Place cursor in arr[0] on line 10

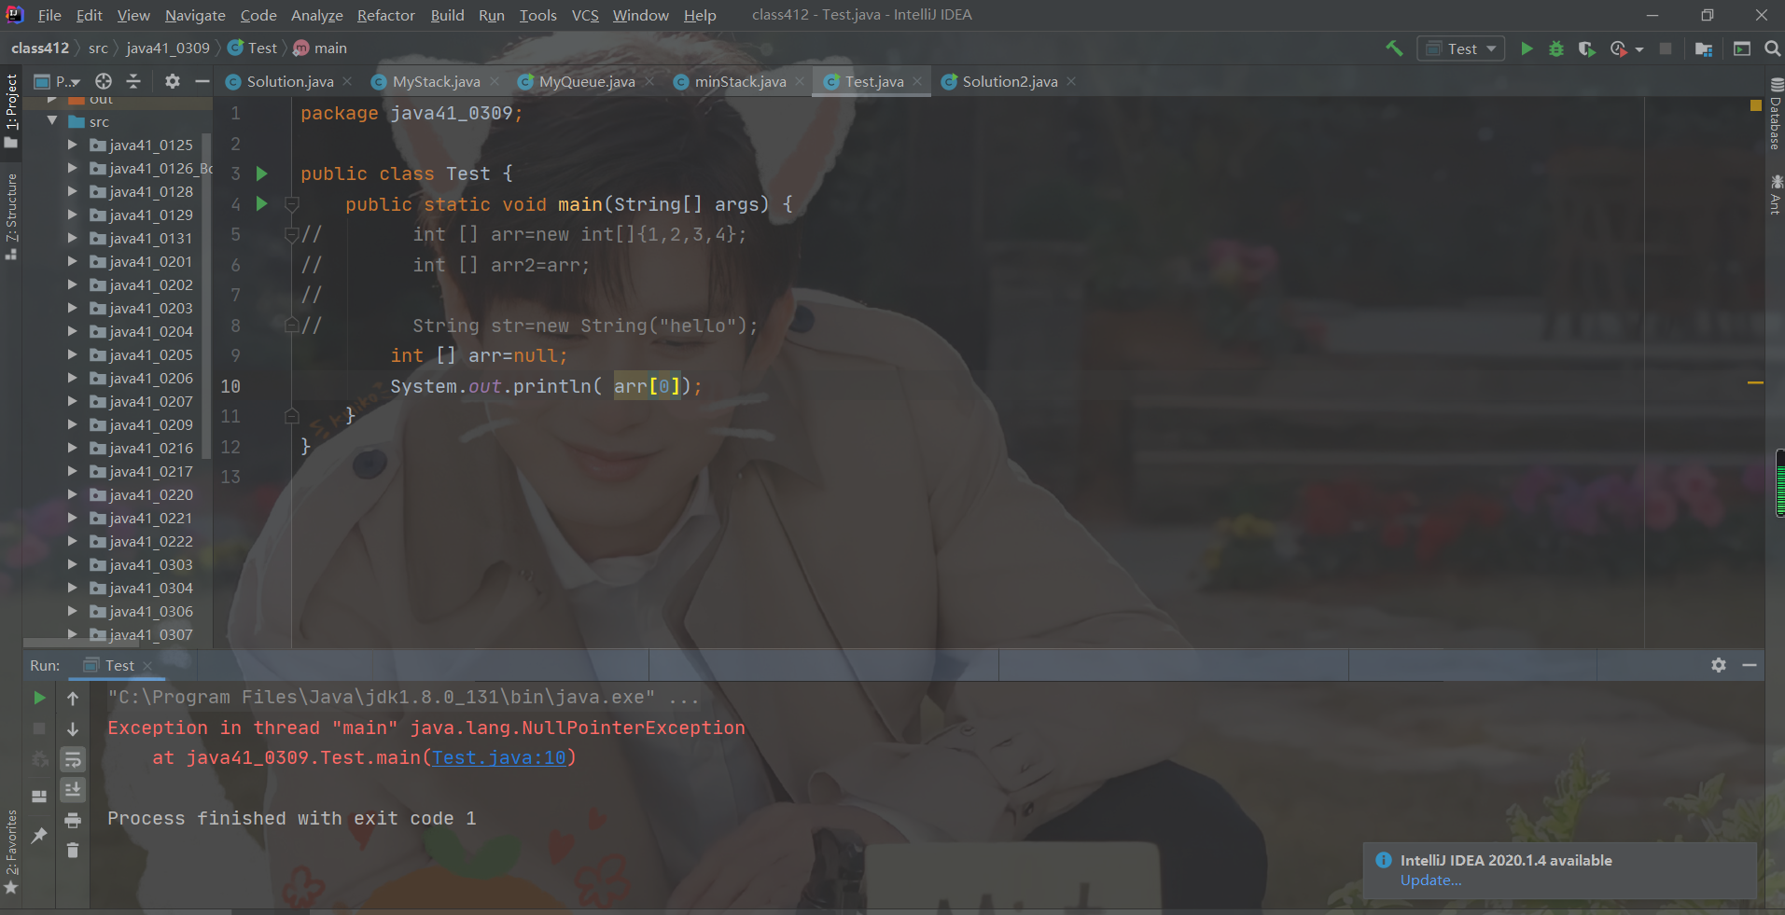tap(647, 386)
